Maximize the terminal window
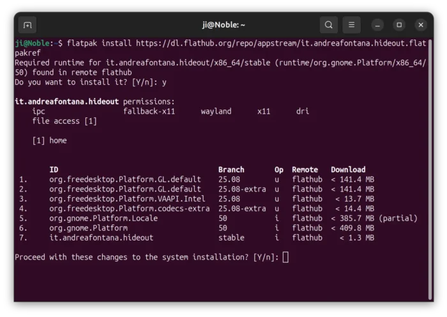 pyautogui.click(x=399, y=25)
